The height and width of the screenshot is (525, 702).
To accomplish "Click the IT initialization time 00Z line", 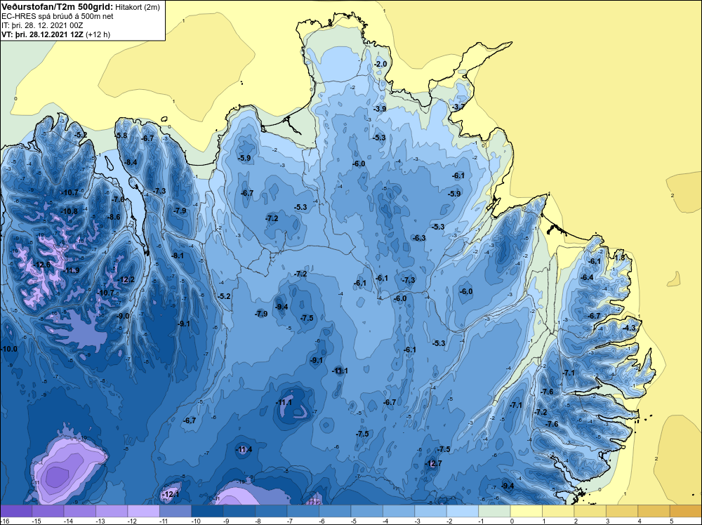I will pyautogui.click(x=42, y=25).
